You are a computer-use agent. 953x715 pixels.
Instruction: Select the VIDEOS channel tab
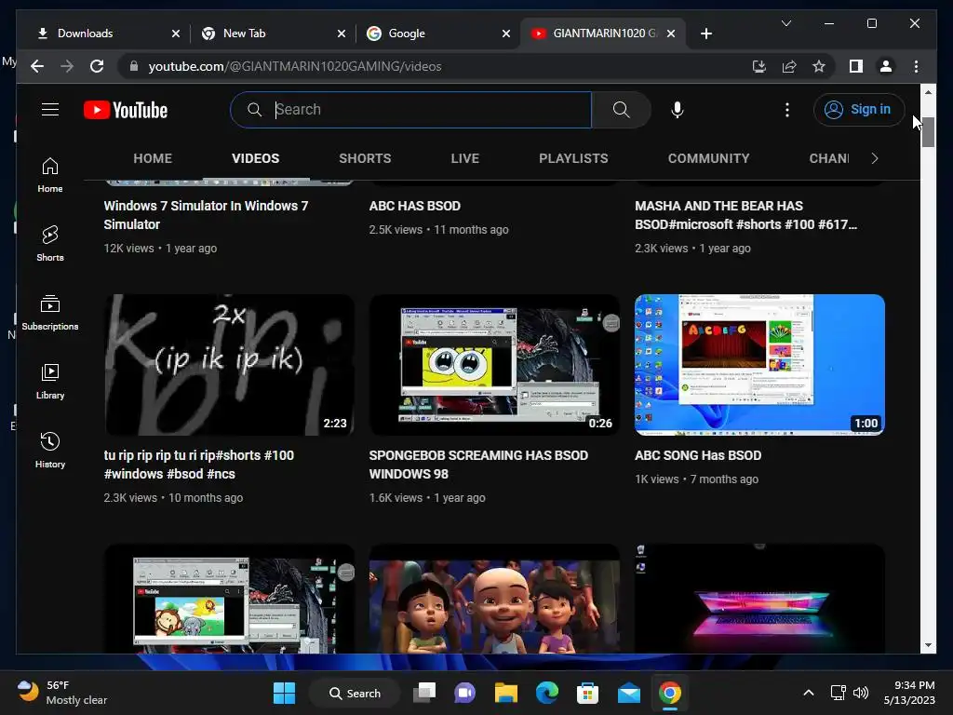tap(255, 158)
